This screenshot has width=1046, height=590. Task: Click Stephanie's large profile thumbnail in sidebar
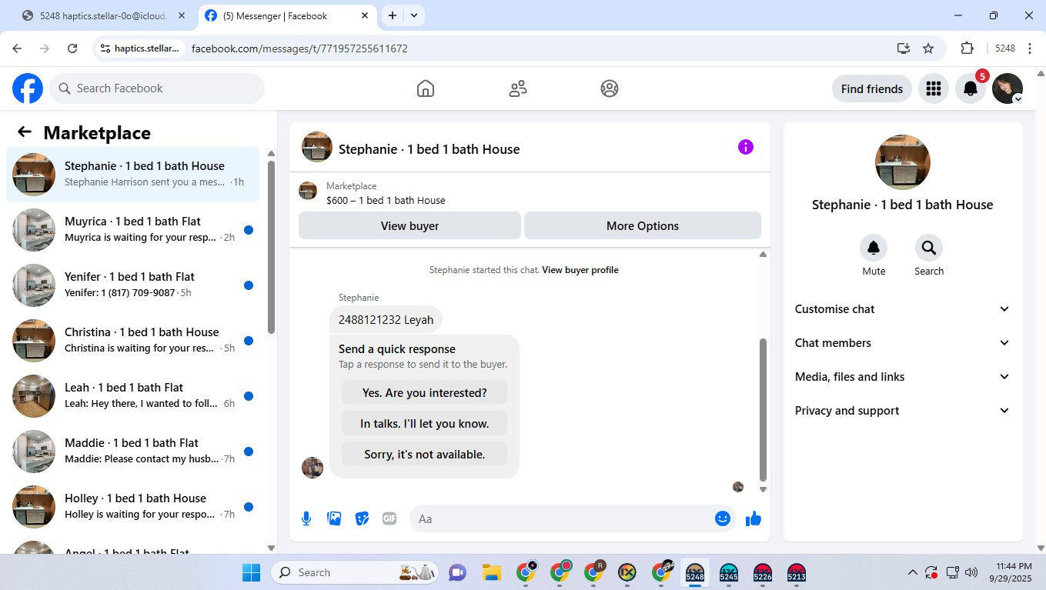[x=903, y=162]
